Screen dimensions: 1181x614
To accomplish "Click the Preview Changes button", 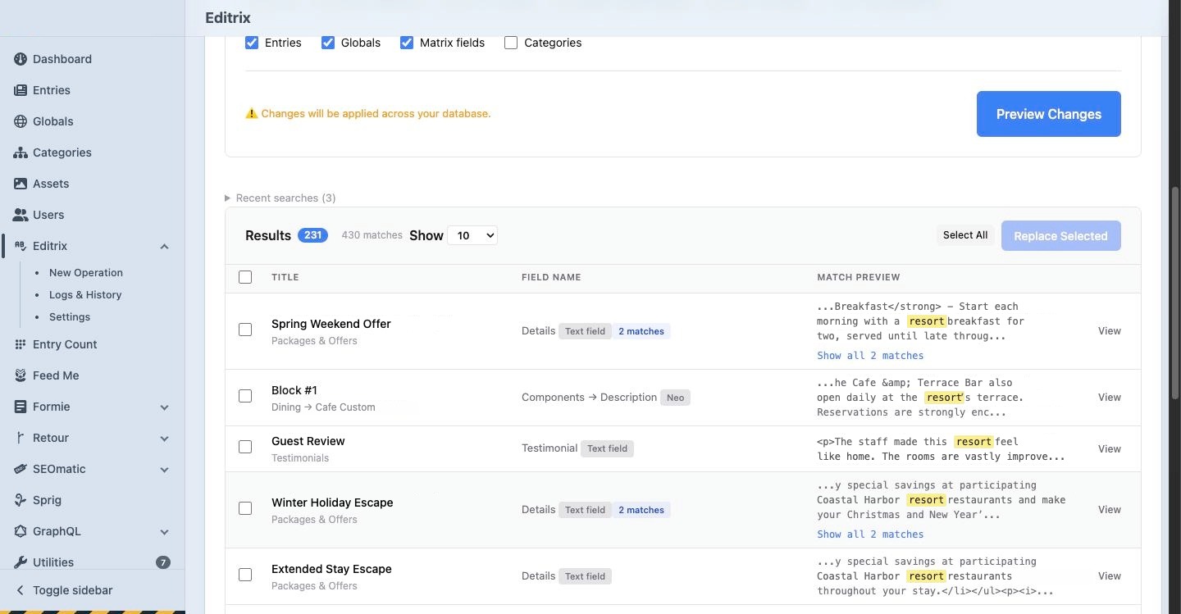I will [x=1049, y=114].
